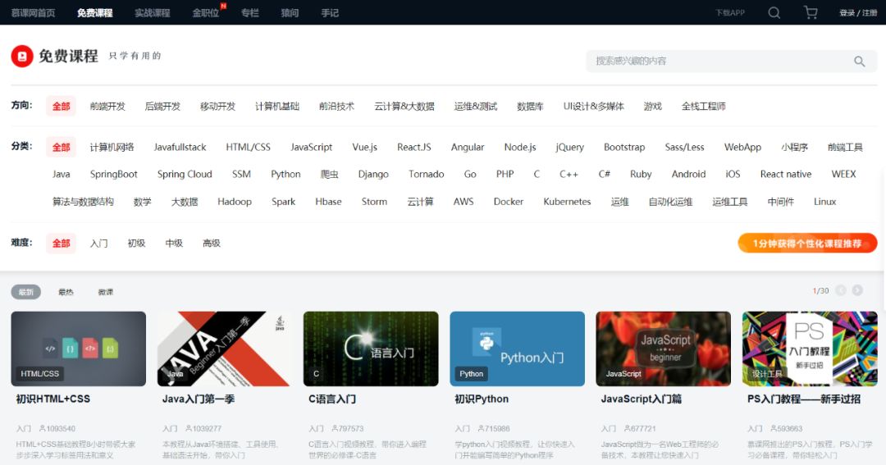Set difficulty to 入门
886x465 pixels.
click(99, 244)
